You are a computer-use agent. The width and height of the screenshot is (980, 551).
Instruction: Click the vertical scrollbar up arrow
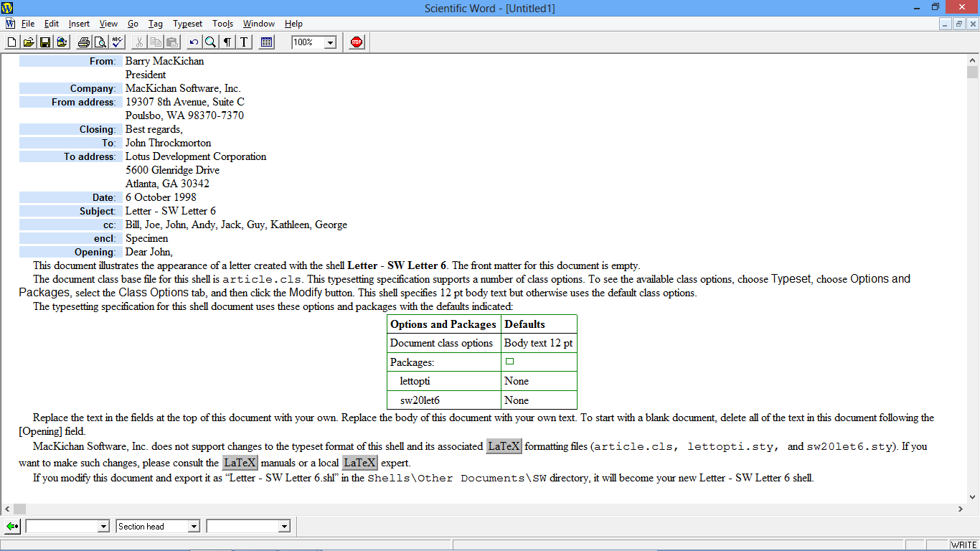click(x=973, y=60)
